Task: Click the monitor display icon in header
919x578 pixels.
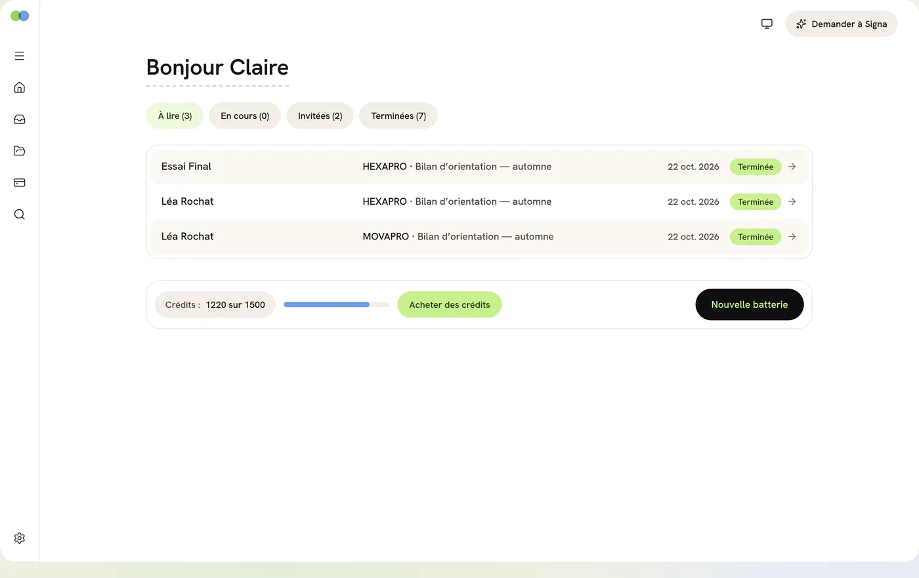Action: (x=767, y=24)
